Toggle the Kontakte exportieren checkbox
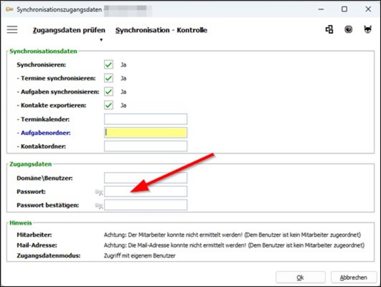Viewport: 381px width, 287px height. point(109,105)
